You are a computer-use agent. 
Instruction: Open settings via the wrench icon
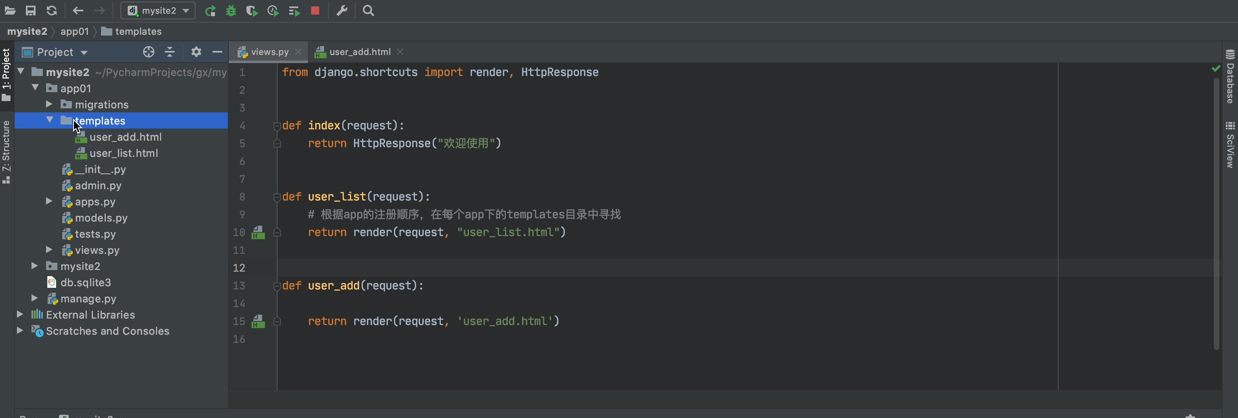(342, 11)
